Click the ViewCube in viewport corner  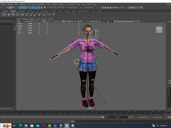click(159, 30)
